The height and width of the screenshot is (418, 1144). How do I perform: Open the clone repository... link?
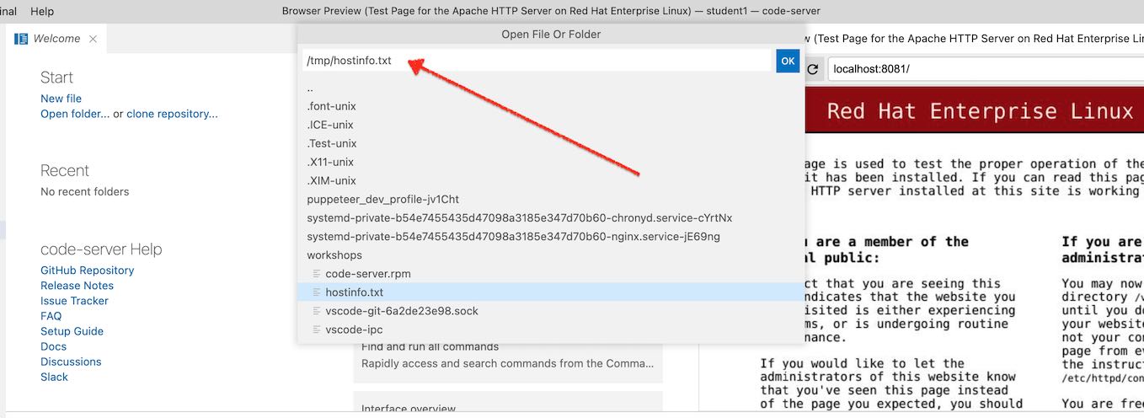point(172,114)
